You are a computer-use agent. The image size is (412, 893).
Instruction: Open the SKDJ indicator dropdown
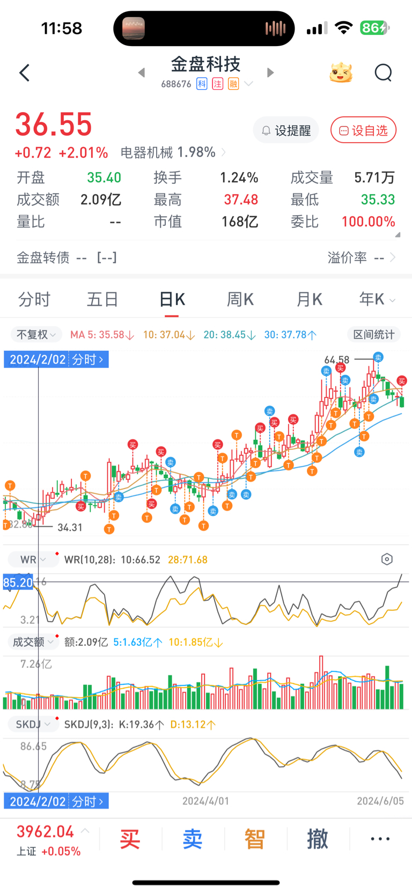click(x=33, y=725)
